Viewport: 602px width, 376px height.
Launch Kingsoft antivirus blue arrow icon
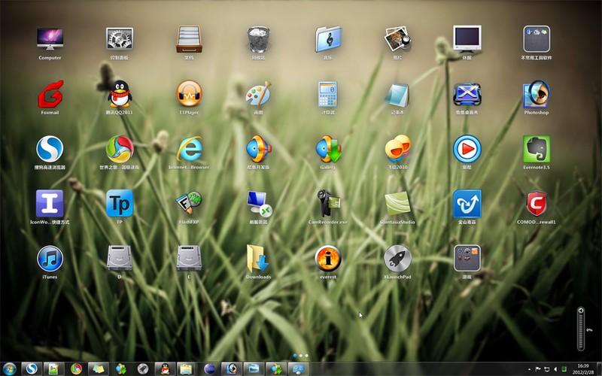(x=467, y=204)
